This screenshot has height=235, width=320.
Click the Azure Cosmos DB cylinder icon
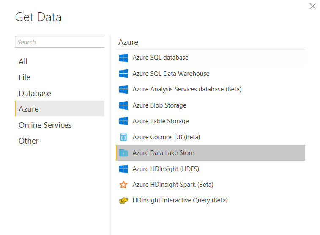click(123, 137)
